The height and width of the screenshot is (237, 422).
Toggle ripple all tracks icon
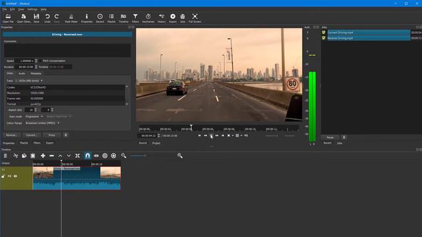pos(113,155)
